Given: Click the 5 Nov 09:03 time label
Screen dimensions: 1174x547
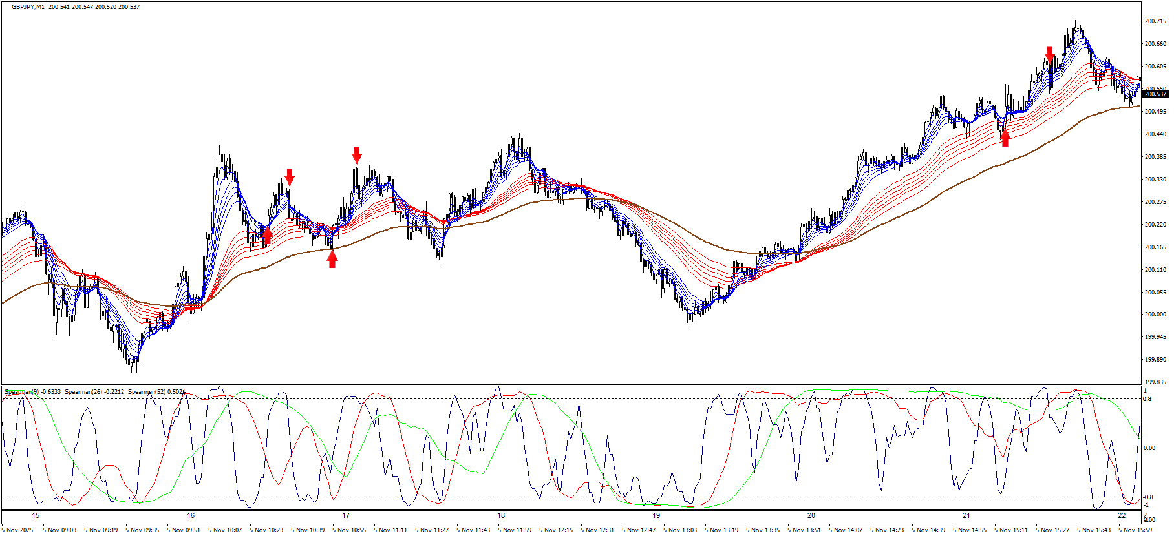Looking at the screenshot, I should [59, 530].
